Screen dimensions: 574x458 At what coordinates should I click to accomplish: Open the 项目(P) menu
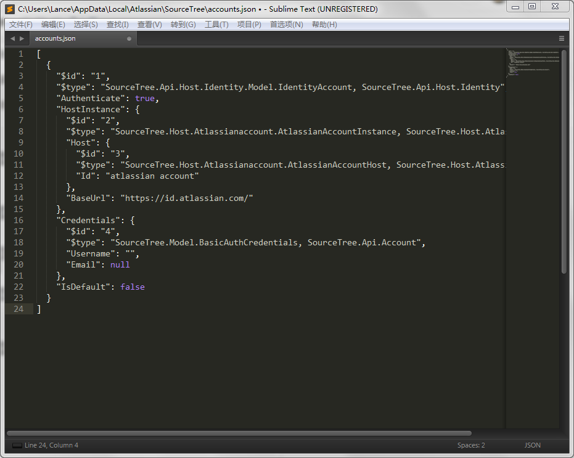pyautogui.click(x=249, y=25)
